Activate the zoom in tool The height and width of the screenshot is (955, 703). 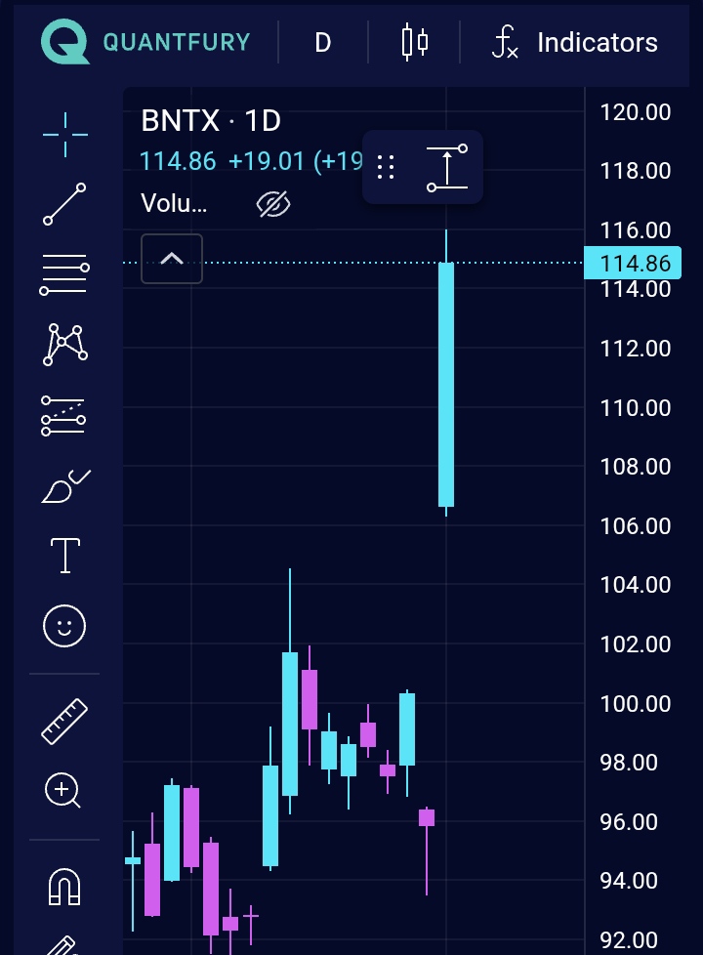pos(63,791)
